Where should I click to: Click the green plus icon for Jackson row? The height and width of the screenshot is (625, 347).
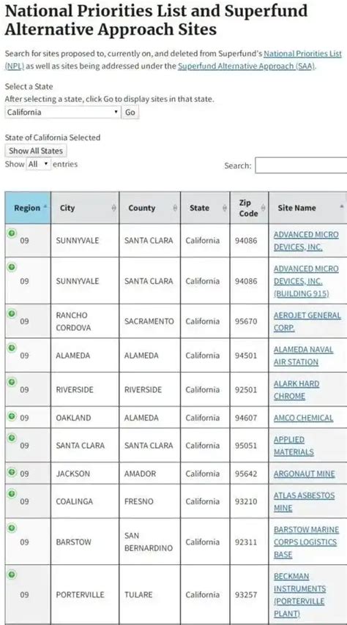click(12, 472)
